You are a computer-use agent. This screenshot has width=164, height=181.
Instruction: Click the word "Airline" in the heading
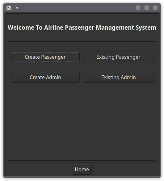point(54,27)
